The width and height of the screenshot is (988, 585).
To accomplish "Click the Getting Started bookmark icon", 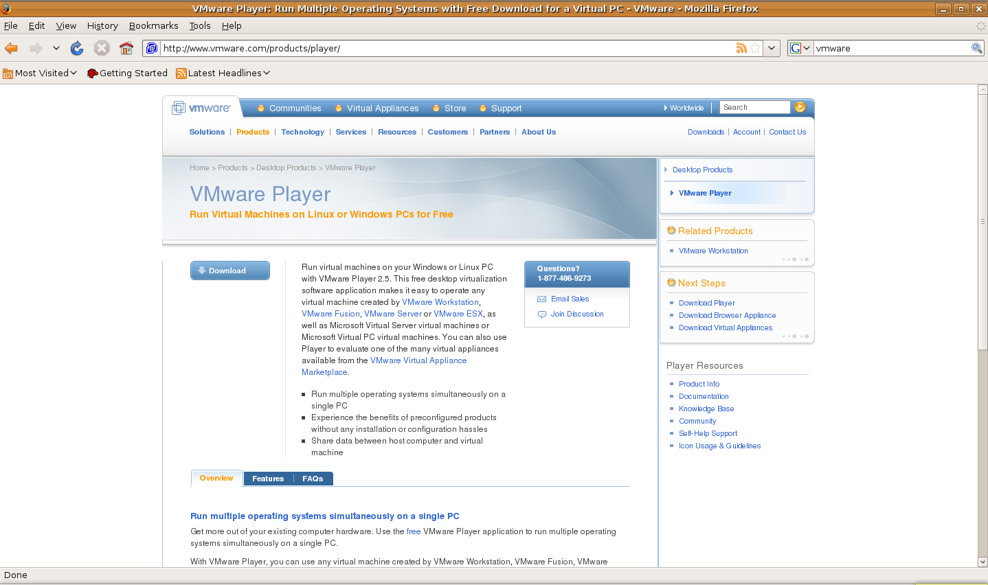I will pyautogui.click(x=93, y=73).
